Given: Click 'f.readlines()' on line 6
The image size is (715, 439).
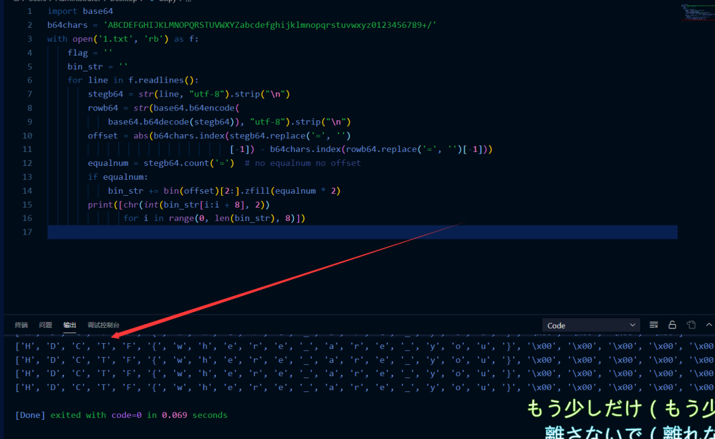Looking at the screenshot, I should pyautogui.click(x=161, y=80).
